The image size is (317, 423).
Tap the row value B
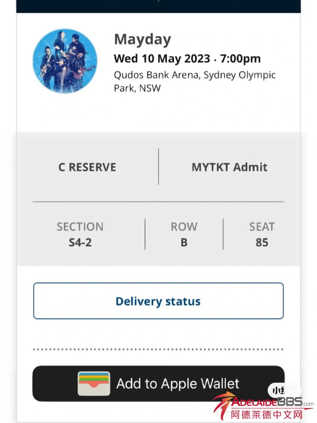[184, 243]
